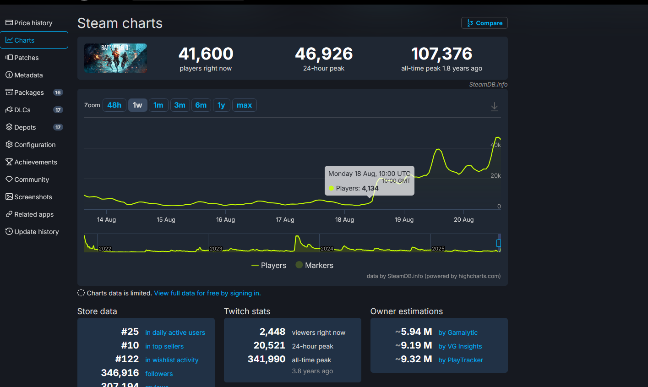Click the "#25" rank value

click(130, 332)
